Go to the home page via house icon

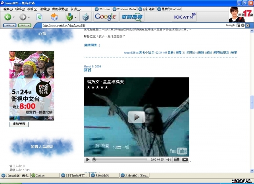54,17
